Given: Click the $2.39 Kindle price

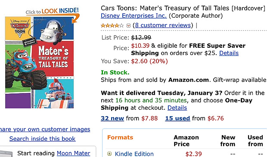Looking at the screenshot, I should [194, 154].
